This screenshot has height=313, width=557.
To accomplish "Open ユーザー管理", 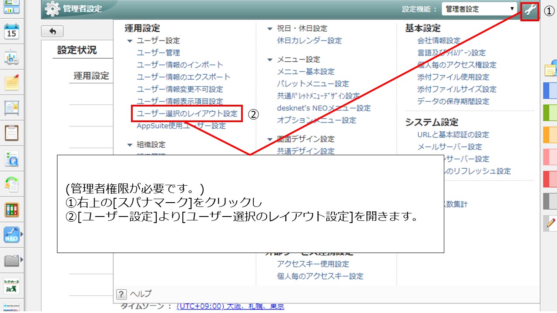I will tap(158, 53).
